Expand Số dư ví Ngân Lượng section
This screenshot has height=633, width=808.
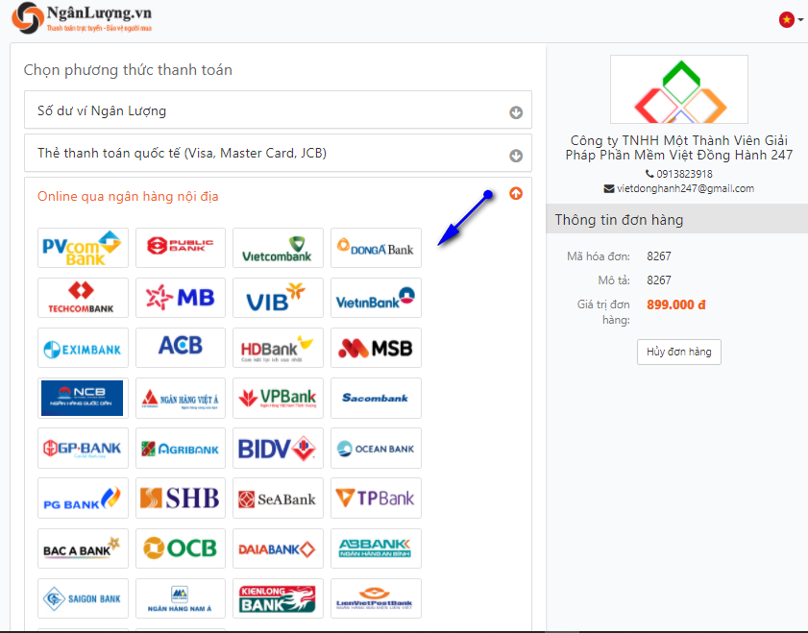[x=516, y=112]
